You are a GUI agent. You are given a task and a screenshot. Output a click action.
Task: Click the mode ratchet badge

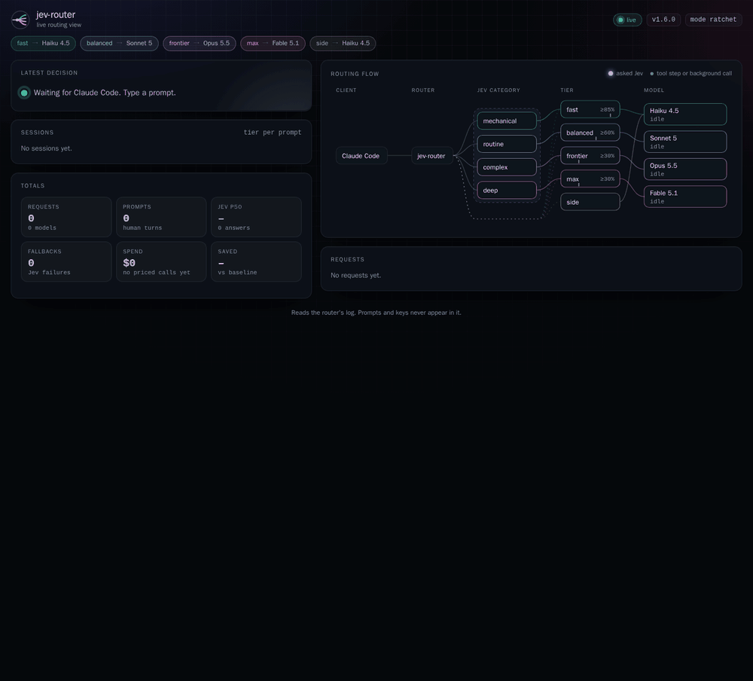click(713, 20)
